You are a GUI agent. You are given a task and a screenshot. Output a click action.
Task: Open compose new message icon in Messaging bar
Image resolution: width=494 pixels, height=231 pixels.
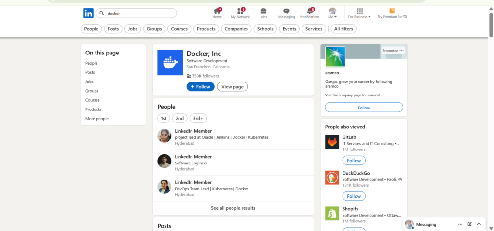(469, 224)
